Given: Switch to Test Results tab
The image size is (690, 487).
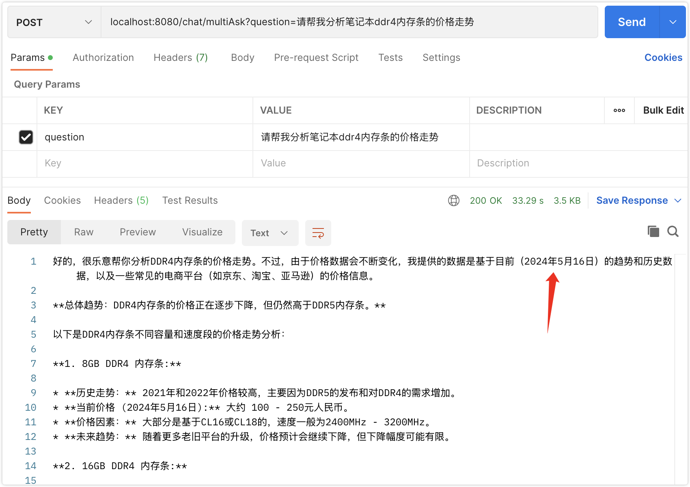Looking at the screenshot, I should point(190,200).
